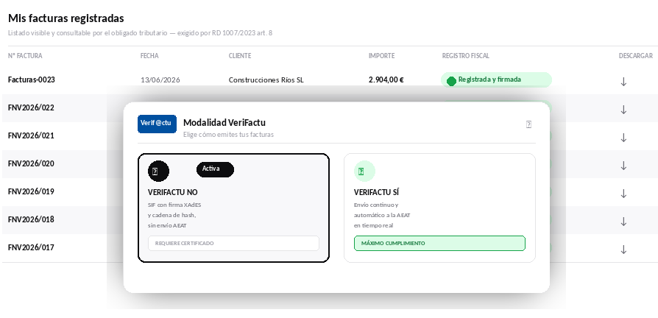Screen dimensions: 658x318
Task: Open invoice Facturas-0023
Action: tap(32, 79)
